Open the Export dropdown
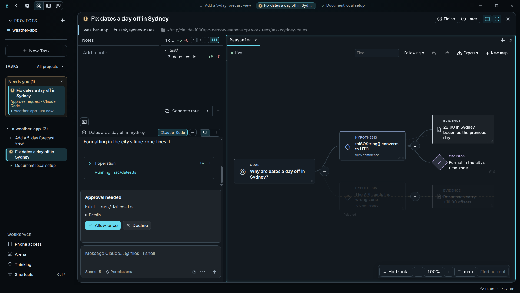The image size is (520, 293). (x=468, y=53)
